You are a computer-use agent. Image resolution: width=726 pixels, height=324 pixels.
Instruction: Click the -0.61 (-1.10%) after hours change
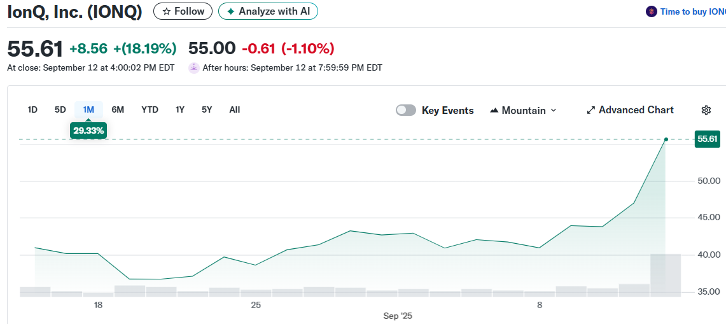[288, 48]
